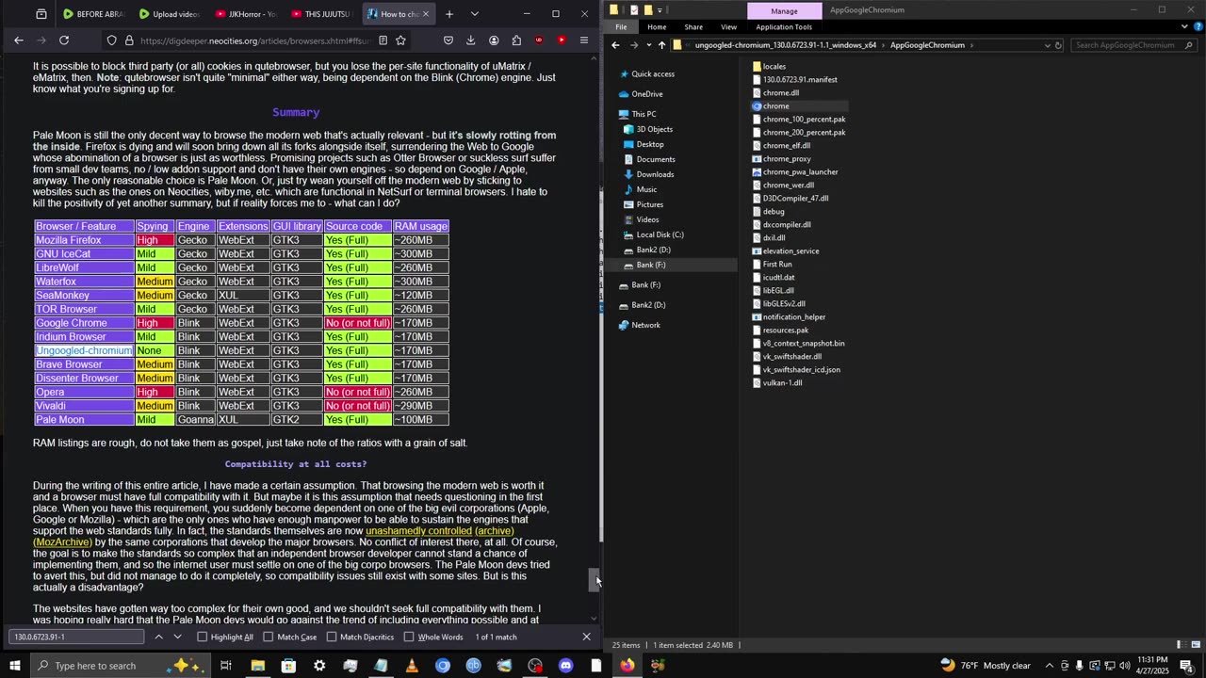Go back in File Explorer
This screenshot has height=678, width=1206.
[x=615, y=45]
